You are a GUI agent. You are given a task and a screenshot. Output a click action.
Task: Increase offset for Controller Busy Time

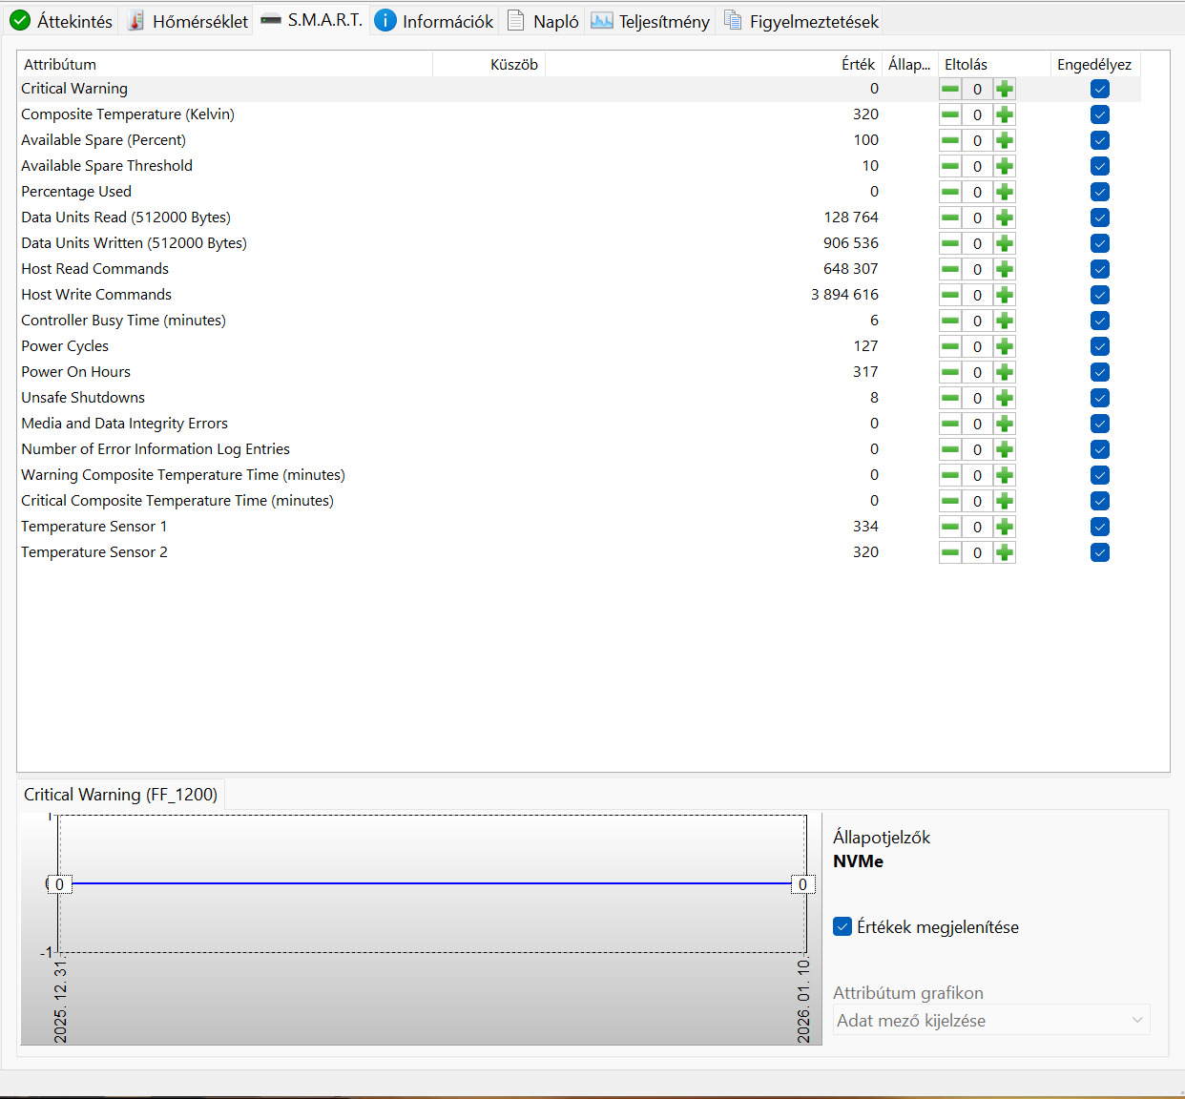(1004, 321)
